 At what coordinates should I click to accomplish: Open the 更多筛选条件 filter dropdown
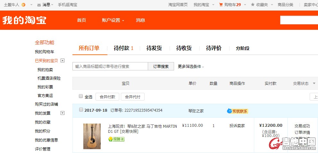click(191, 67)
